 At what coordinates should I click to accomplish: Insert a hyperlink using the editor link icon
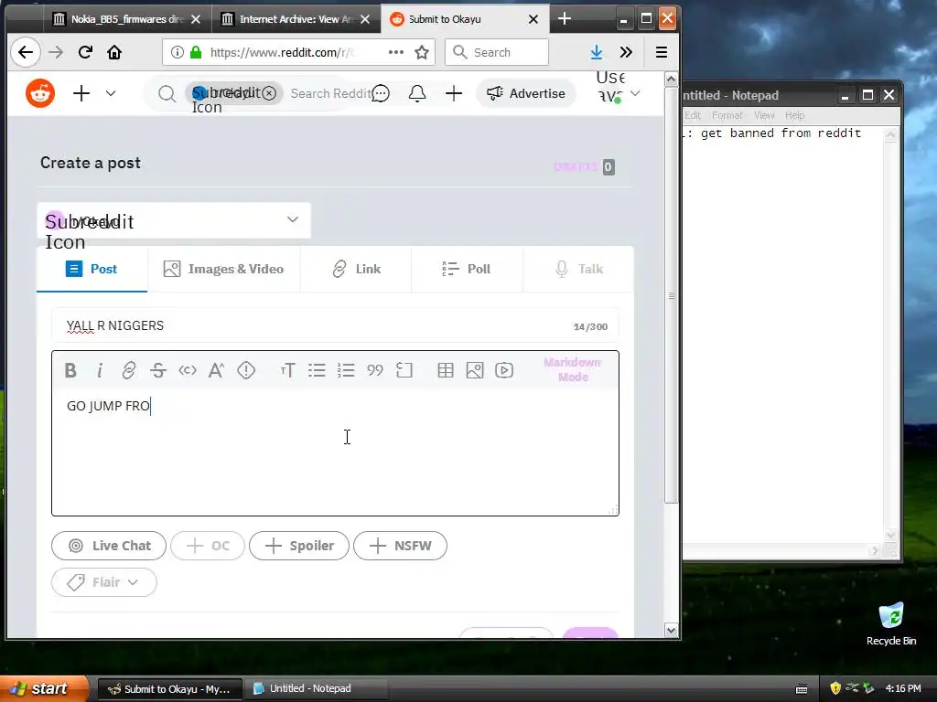(x=128, y=370)
